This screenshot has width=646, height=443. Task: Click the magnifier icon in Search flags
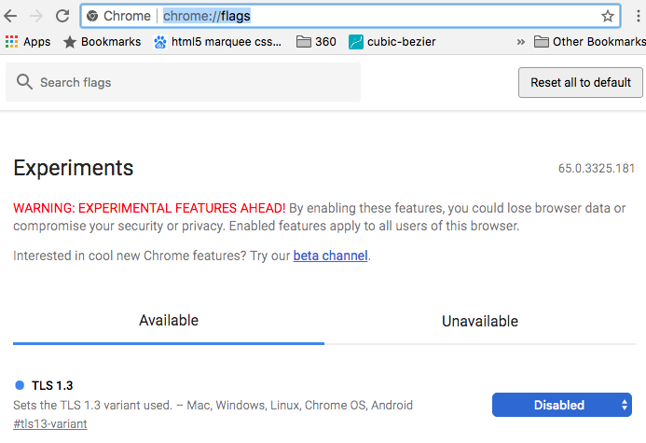24,82
